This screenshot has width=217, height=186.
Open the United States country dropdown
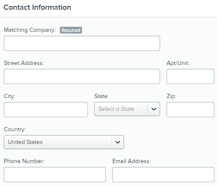coord(64,142)
